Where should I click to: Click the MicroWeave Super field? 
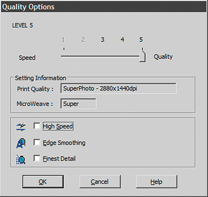79,104
